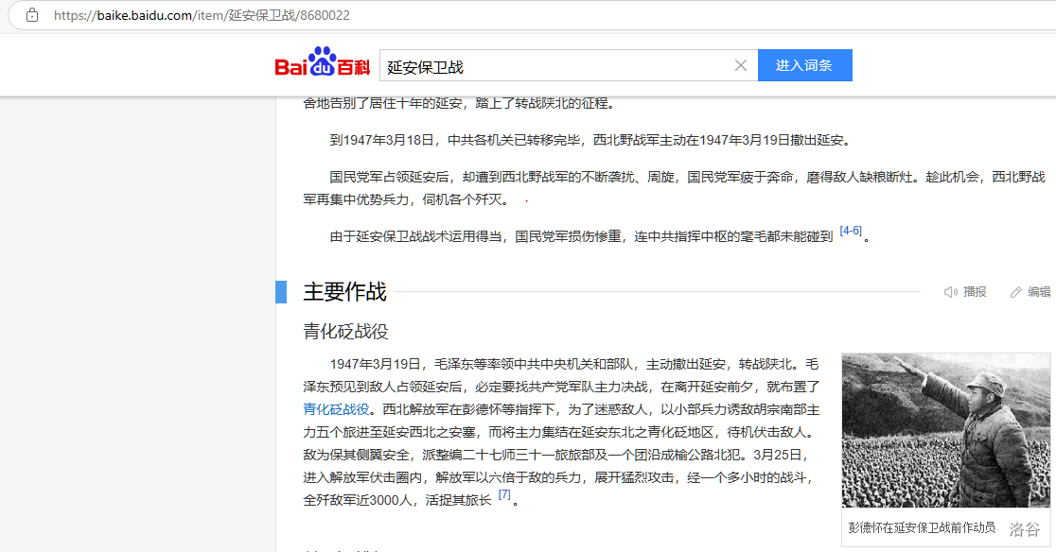Image resolution: width=1056 pixels, height=552 pixels.
Task: Click paragraph starting 到1947年3月18日
Action: [x=590, y=140]
